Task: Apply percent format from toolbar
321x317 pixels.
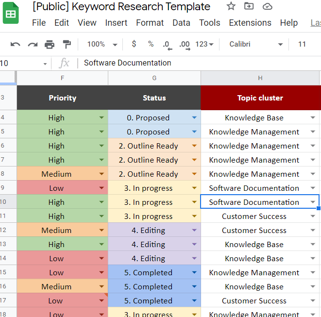Action: point(151,44)
